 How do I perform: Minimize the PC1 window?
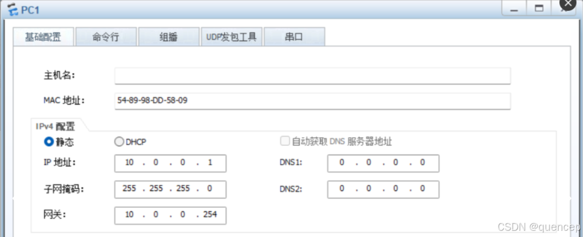515,8
